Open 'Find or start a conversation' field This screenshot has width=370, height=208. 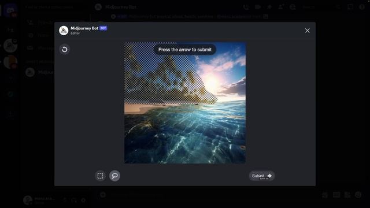point(56,7)
